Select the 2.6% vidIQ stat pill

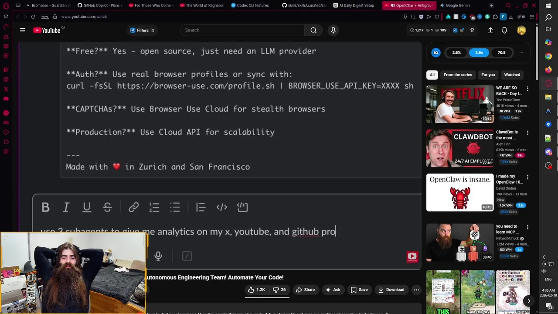click(456, 53)
